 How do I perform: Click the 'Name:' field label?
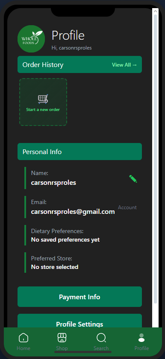40,173
